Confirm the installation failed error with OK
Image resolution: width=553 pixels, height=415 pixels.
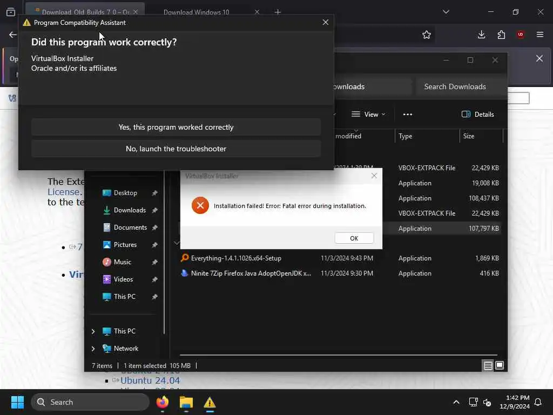click(x=354, y=238)
